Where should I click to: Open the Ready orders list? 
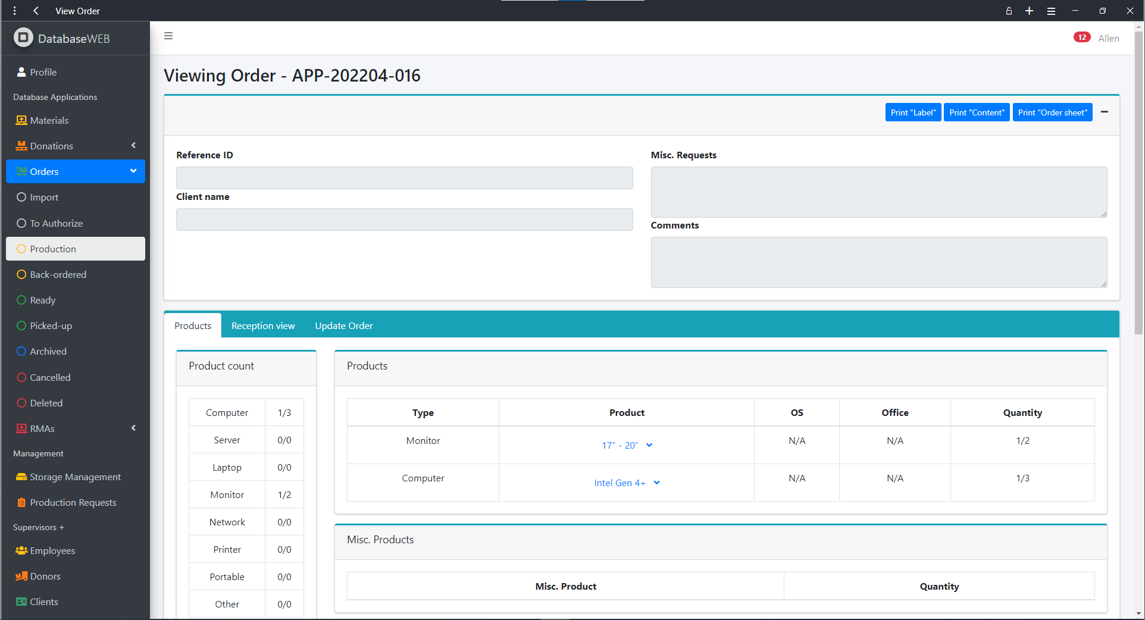click(76, 300)
